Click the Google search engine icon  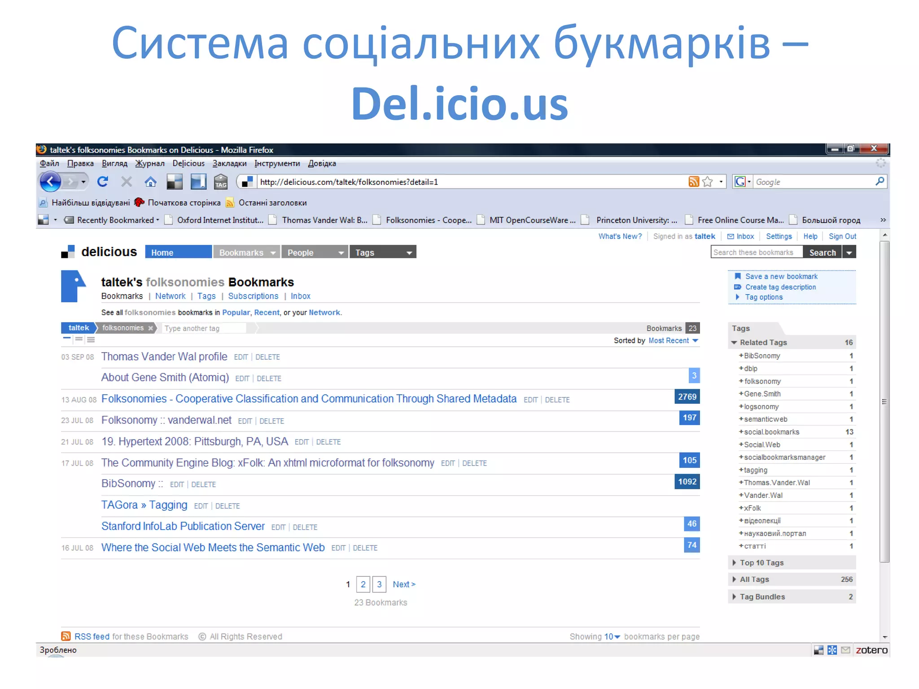click(x=740, y=182)
